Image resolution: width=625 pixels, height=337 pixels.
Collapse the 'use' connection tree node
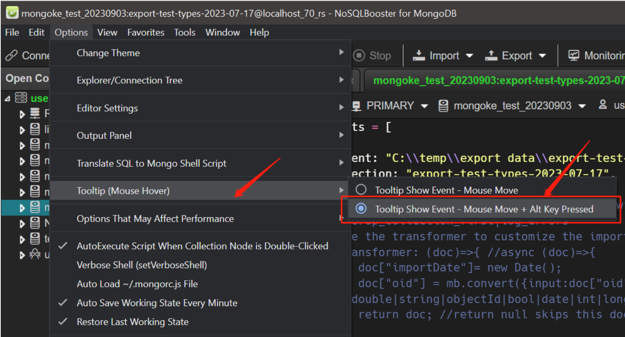click(x=7, y=99)
